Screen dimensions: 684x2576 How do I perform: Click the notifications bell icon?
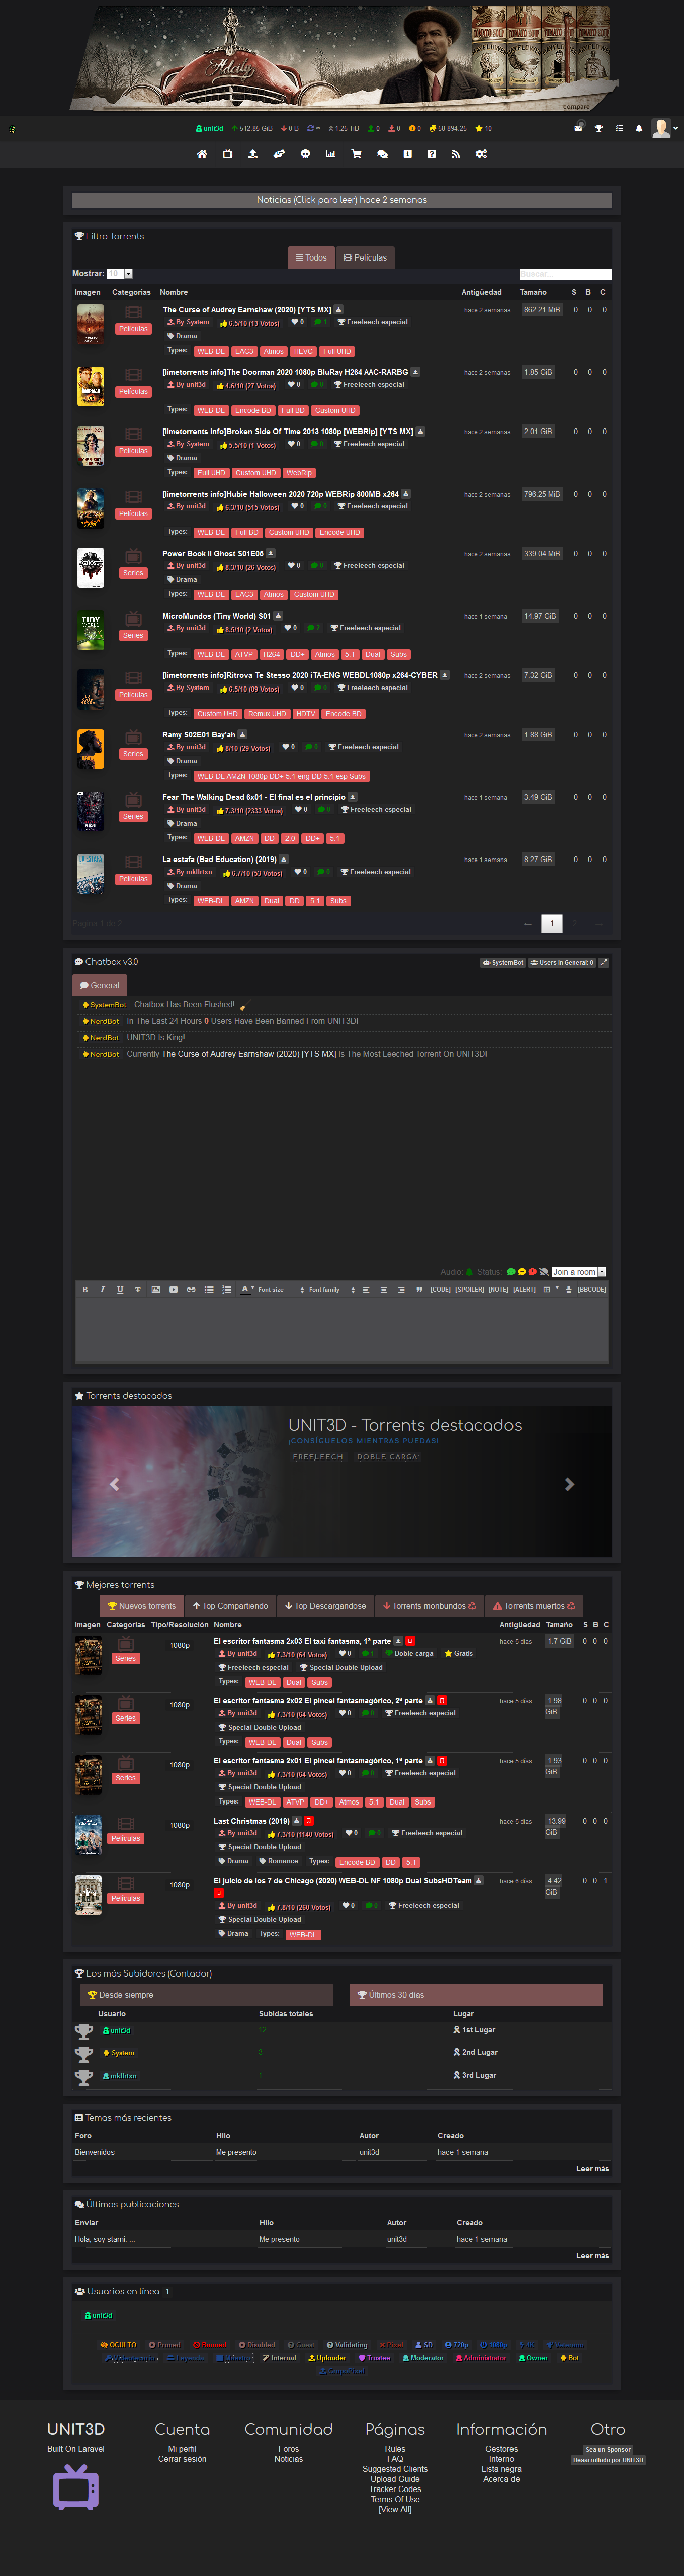coord(639,128)
